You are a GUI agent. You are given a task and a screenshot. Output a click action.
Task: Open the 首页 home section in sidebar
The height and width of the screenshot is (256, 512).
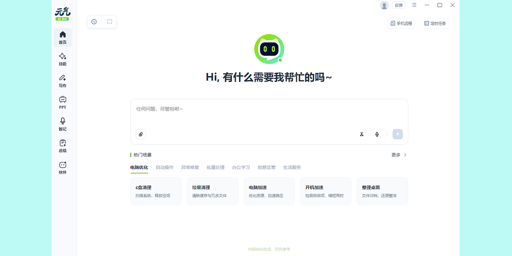point(62,38)
